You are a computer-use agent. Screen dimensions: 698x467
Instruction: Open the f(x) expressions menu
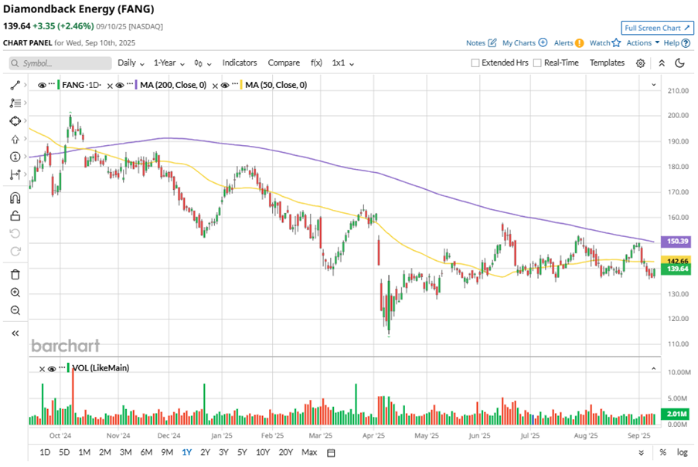coord(316,63)
